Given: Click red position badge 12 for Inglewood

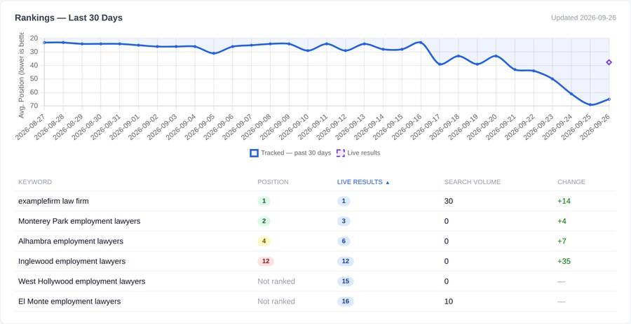Looking at the screenshot, I should pyautogui.click(x=266, y=261).
